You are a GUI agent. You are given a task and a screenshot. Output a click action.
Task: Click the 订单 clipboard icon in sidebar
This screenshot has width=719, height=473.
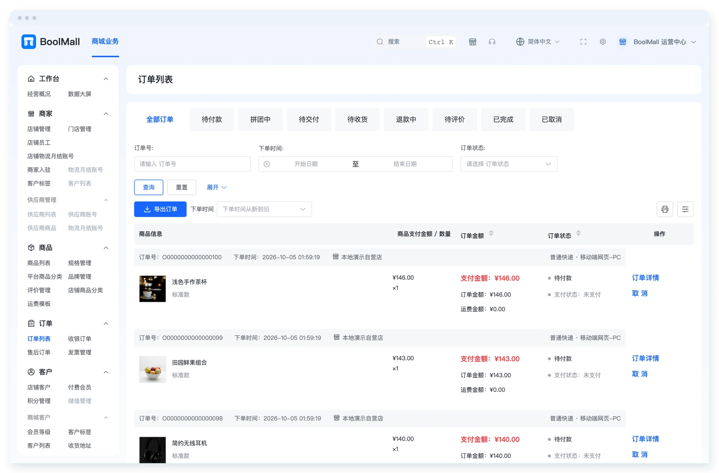(x=31, y=324)
